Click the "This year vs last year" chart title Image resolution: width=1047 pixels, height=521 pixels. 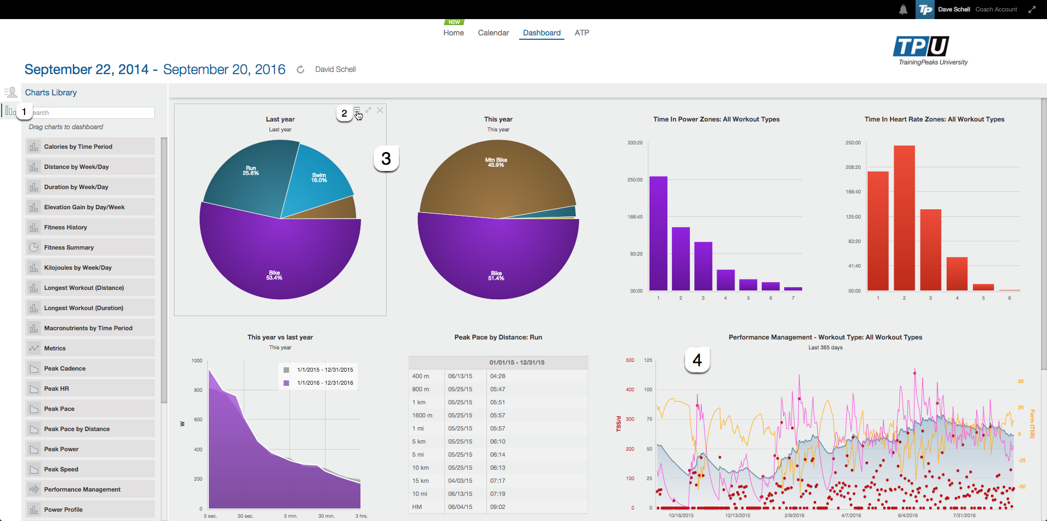pos(280,337)
